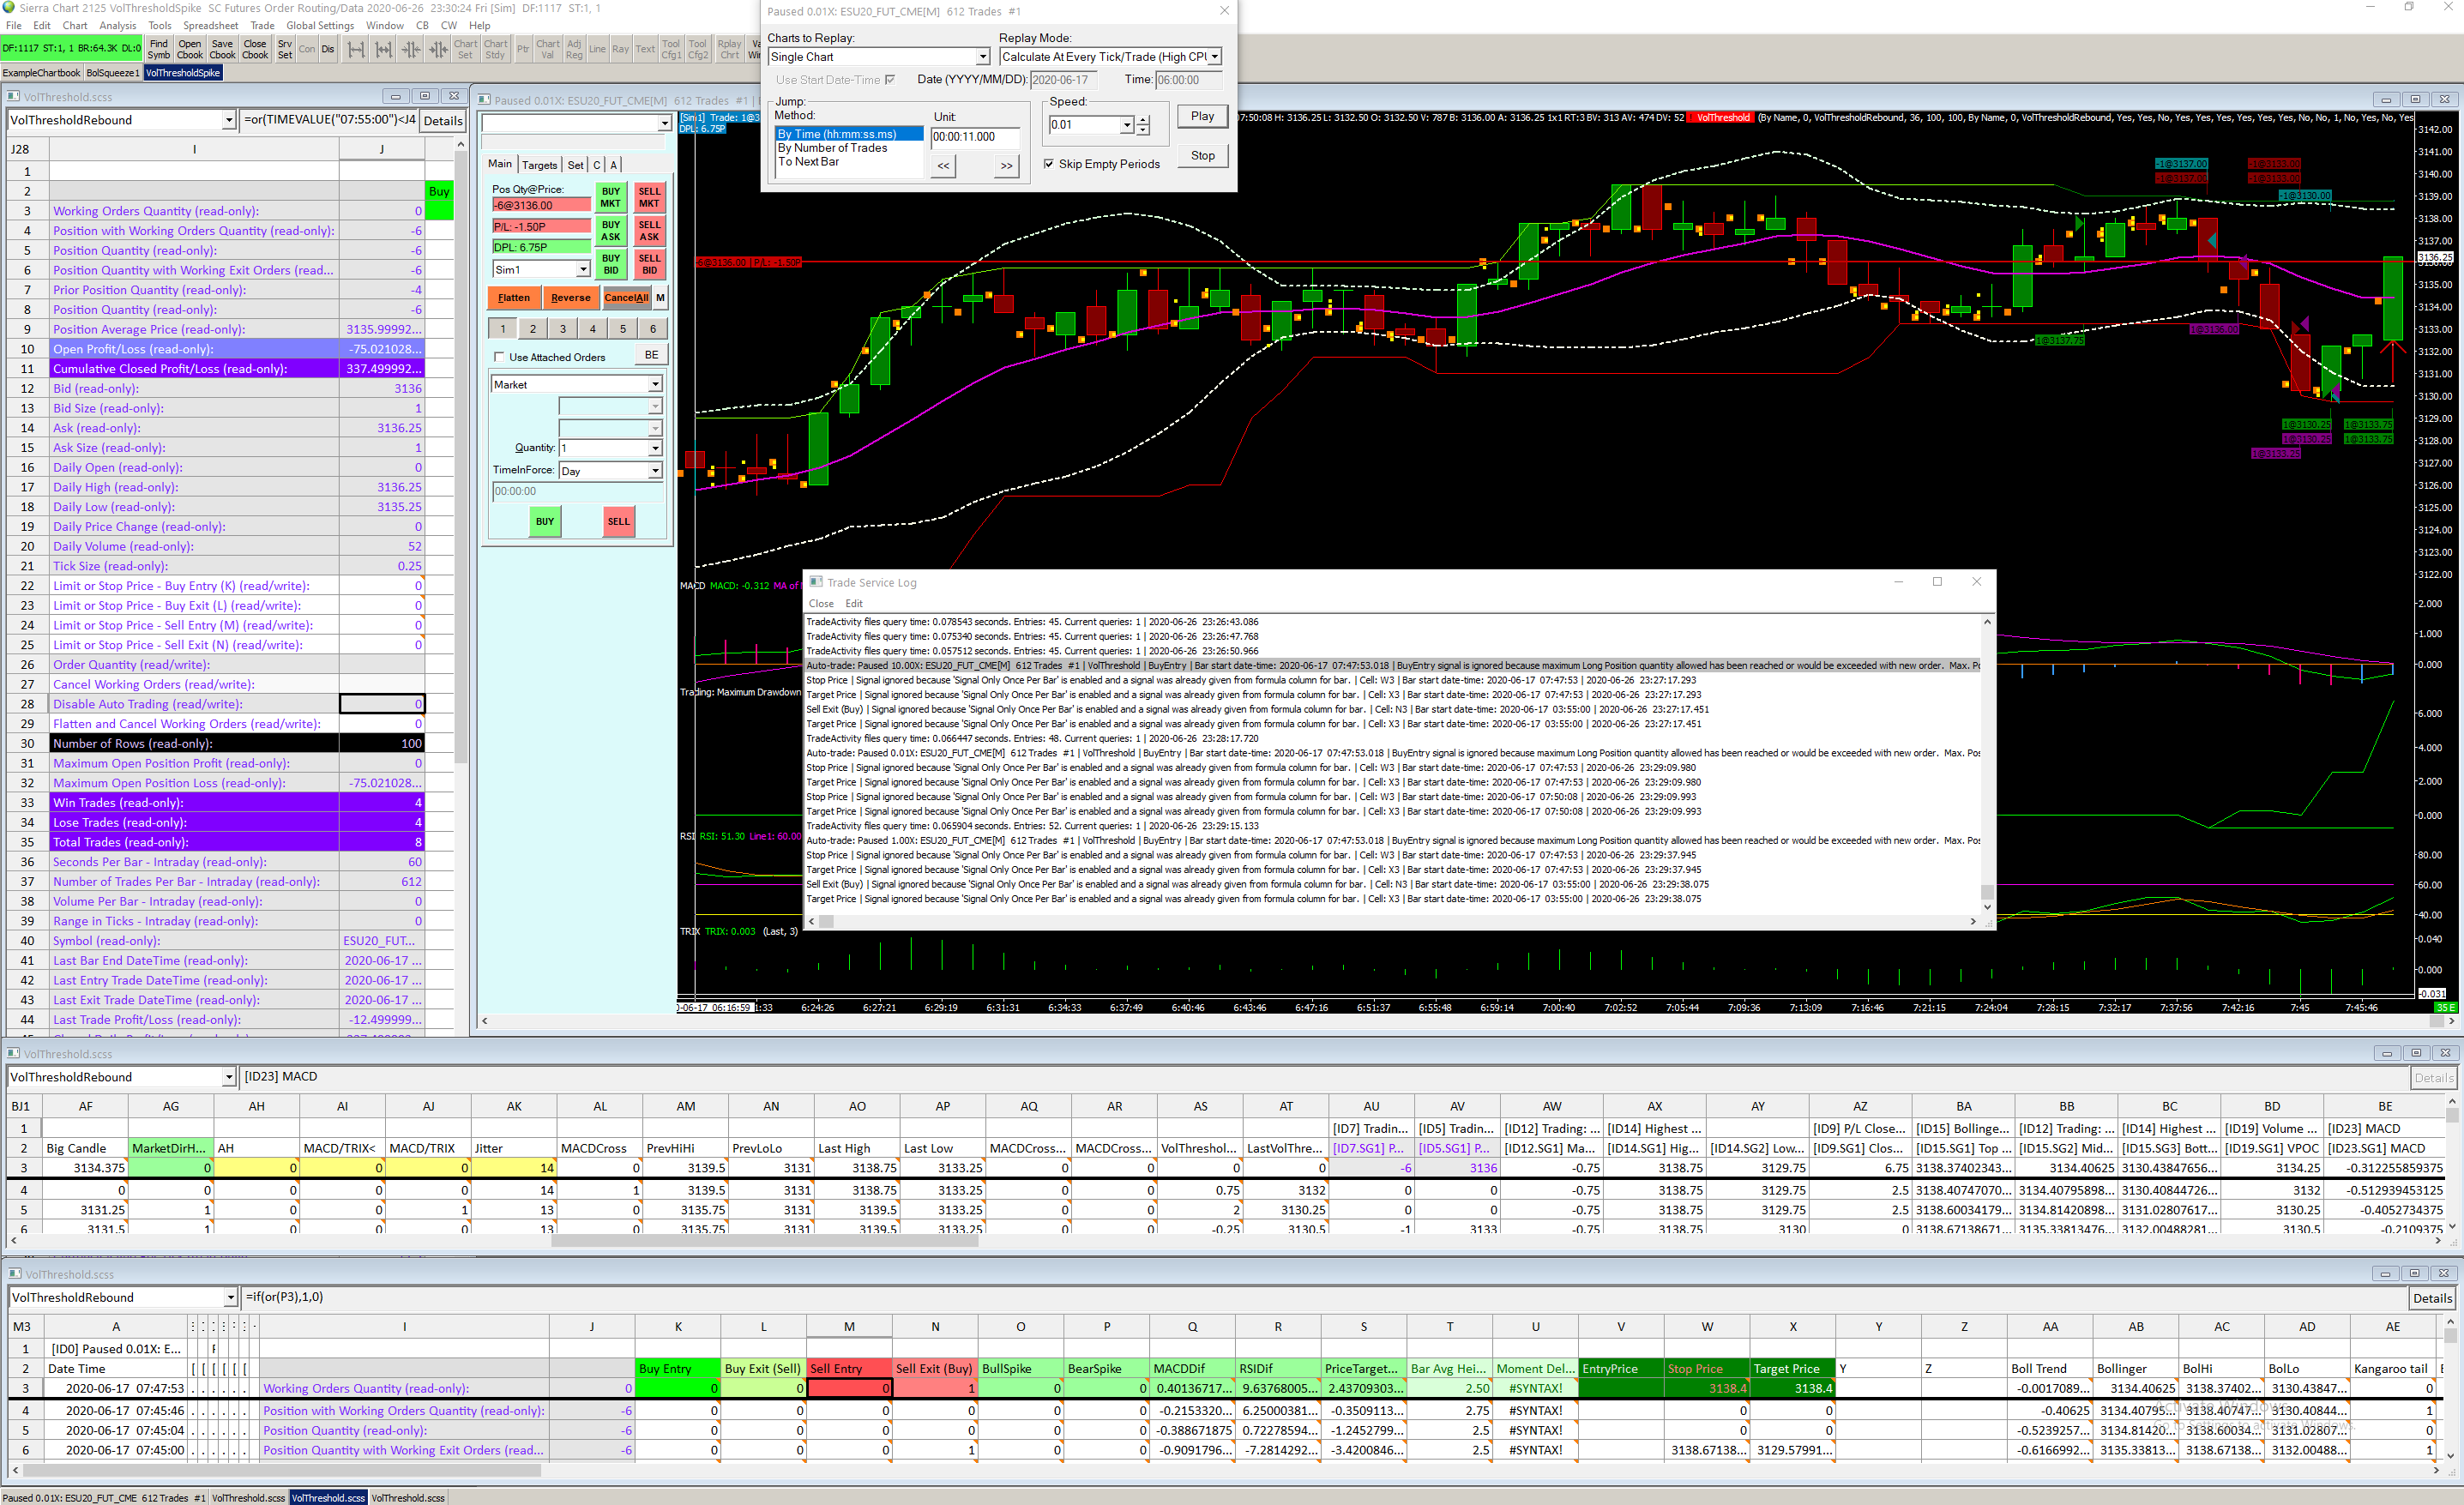Screen dimensions: 2464x1505
Task: Click the Open Cbook toolbar button
Action: [x=190, y=49]
